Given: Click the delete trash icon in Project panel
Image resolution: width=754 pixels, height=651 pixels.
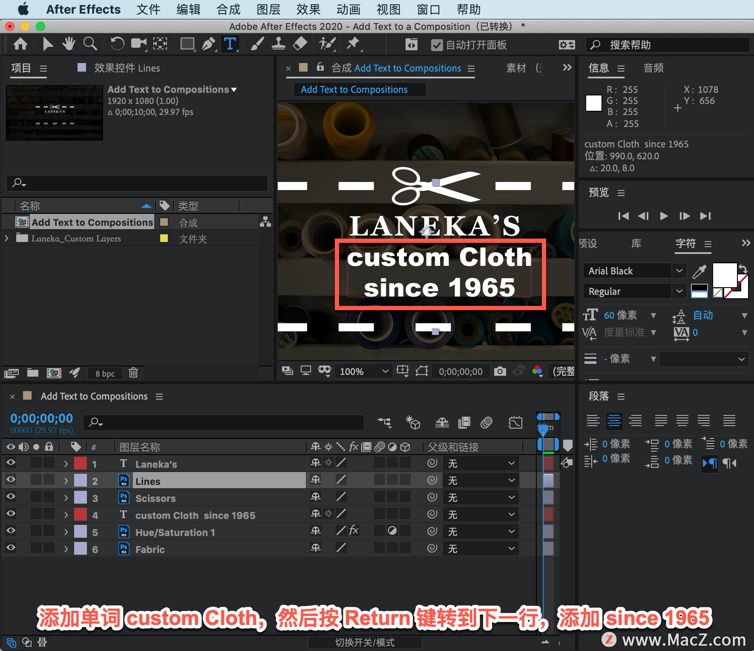Looking at the screenshot, I should [133, 373].
